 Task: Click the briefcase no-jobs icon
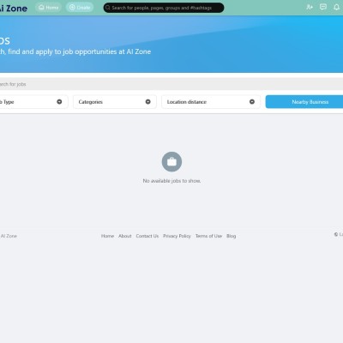point(171,162)
